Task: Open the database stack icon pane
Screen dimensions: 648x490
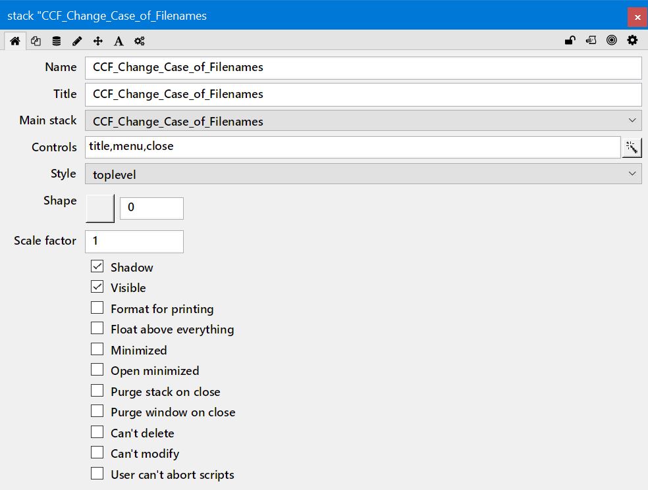Action: (57, 41)
